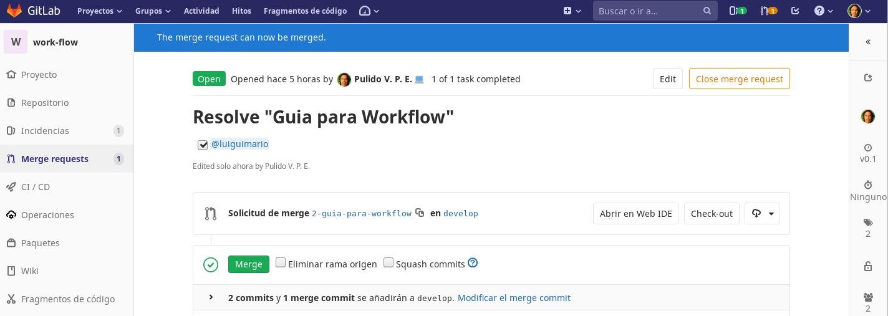The height and width of the screenshot is (316, 888).
Task: Open the @luiguimario mention link
Action: 239,144
